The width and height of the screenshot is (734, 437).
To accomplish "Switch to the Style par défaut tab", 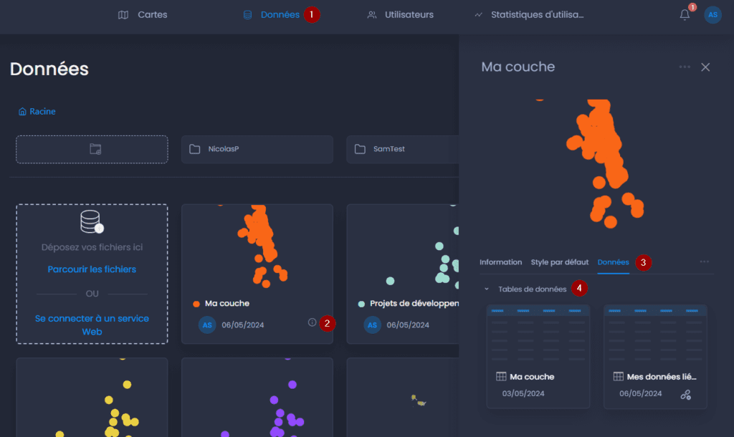I will click(559, 262).
